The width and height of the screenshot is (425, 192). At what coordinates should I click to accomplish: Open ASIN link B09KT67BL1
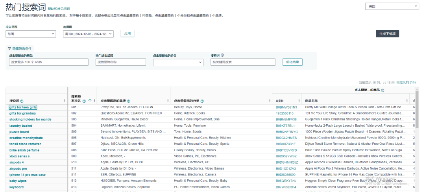(285, 126)
